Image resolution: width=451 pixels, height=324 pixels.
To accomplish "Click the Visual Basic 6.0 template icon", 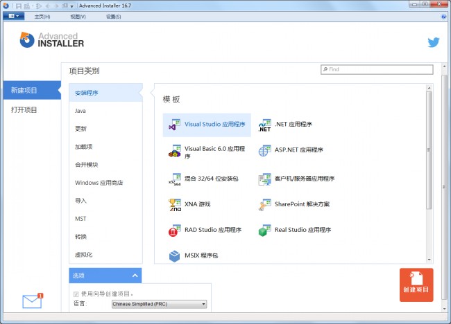I will (174, 151).
